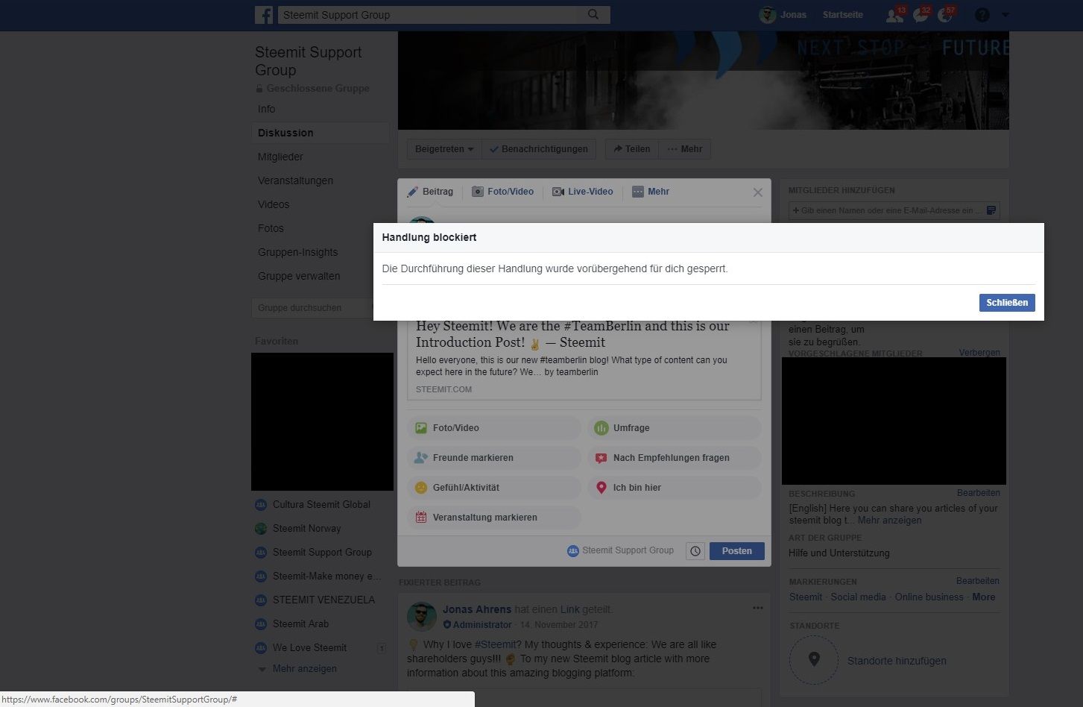The image size is (1083, 707).
Task: Click Nach Empfehlungen fragen icon
Action: coord(602,458)
